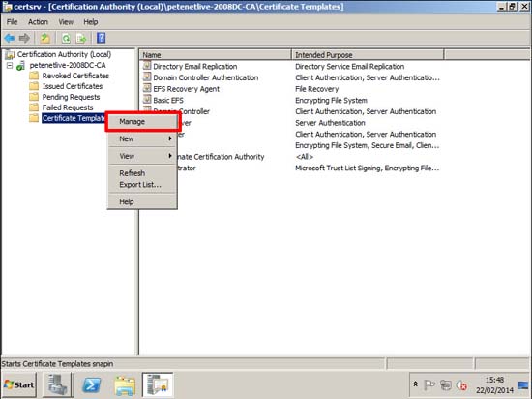Viewport: 532px width, 399px height.
Task: Select Revoked Certificates in the tree
Action: (75, 76)
